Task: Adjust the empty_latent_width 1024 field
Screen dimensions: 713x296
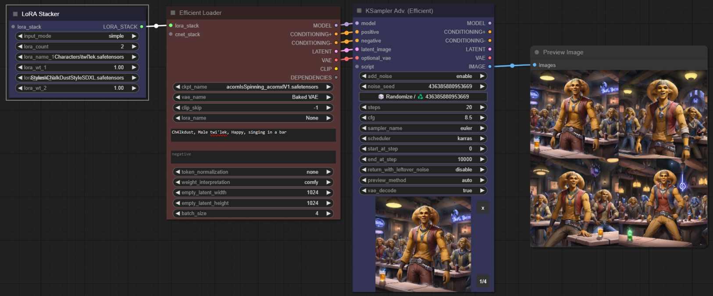Action: click(253, 193)
